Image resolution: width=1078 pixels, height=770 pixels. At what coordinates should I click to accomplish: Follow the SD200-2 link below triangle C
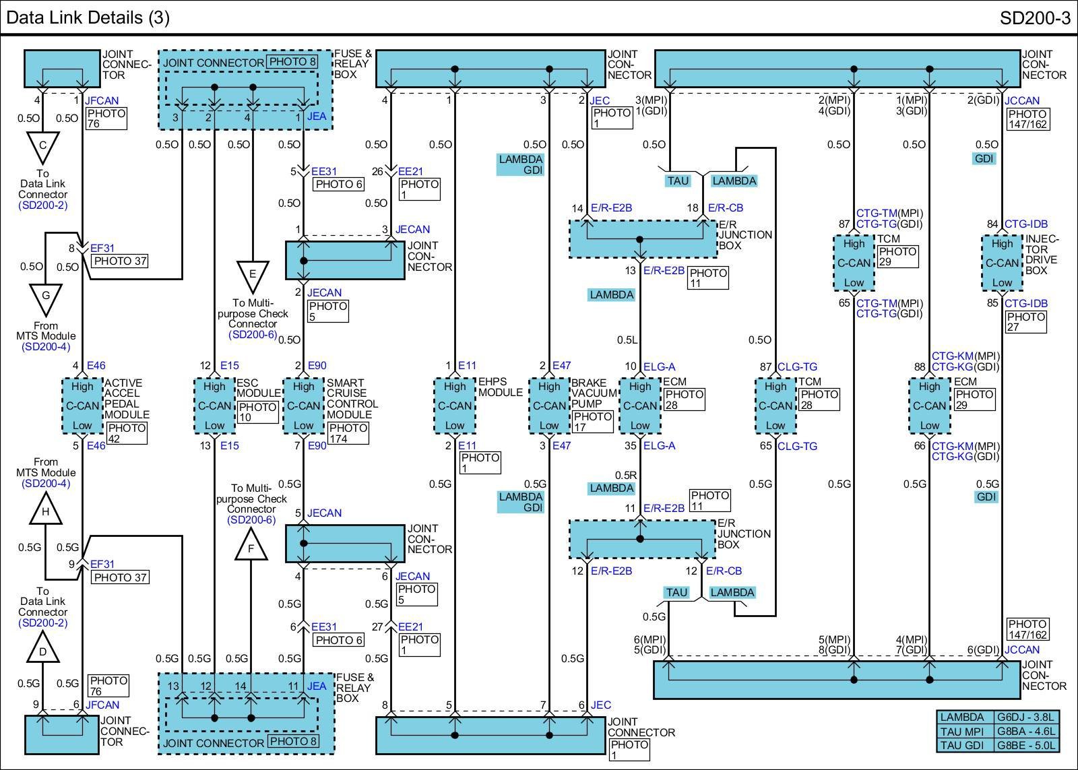click(x=43, y=205)
